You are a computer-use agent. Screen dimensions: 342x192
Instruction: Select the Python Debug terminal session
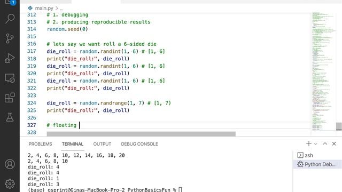317,164
